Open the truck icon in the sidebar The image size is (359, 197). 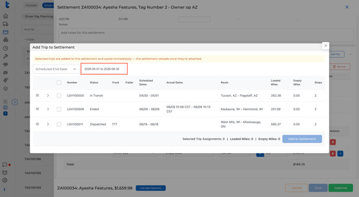coord(5,24)
